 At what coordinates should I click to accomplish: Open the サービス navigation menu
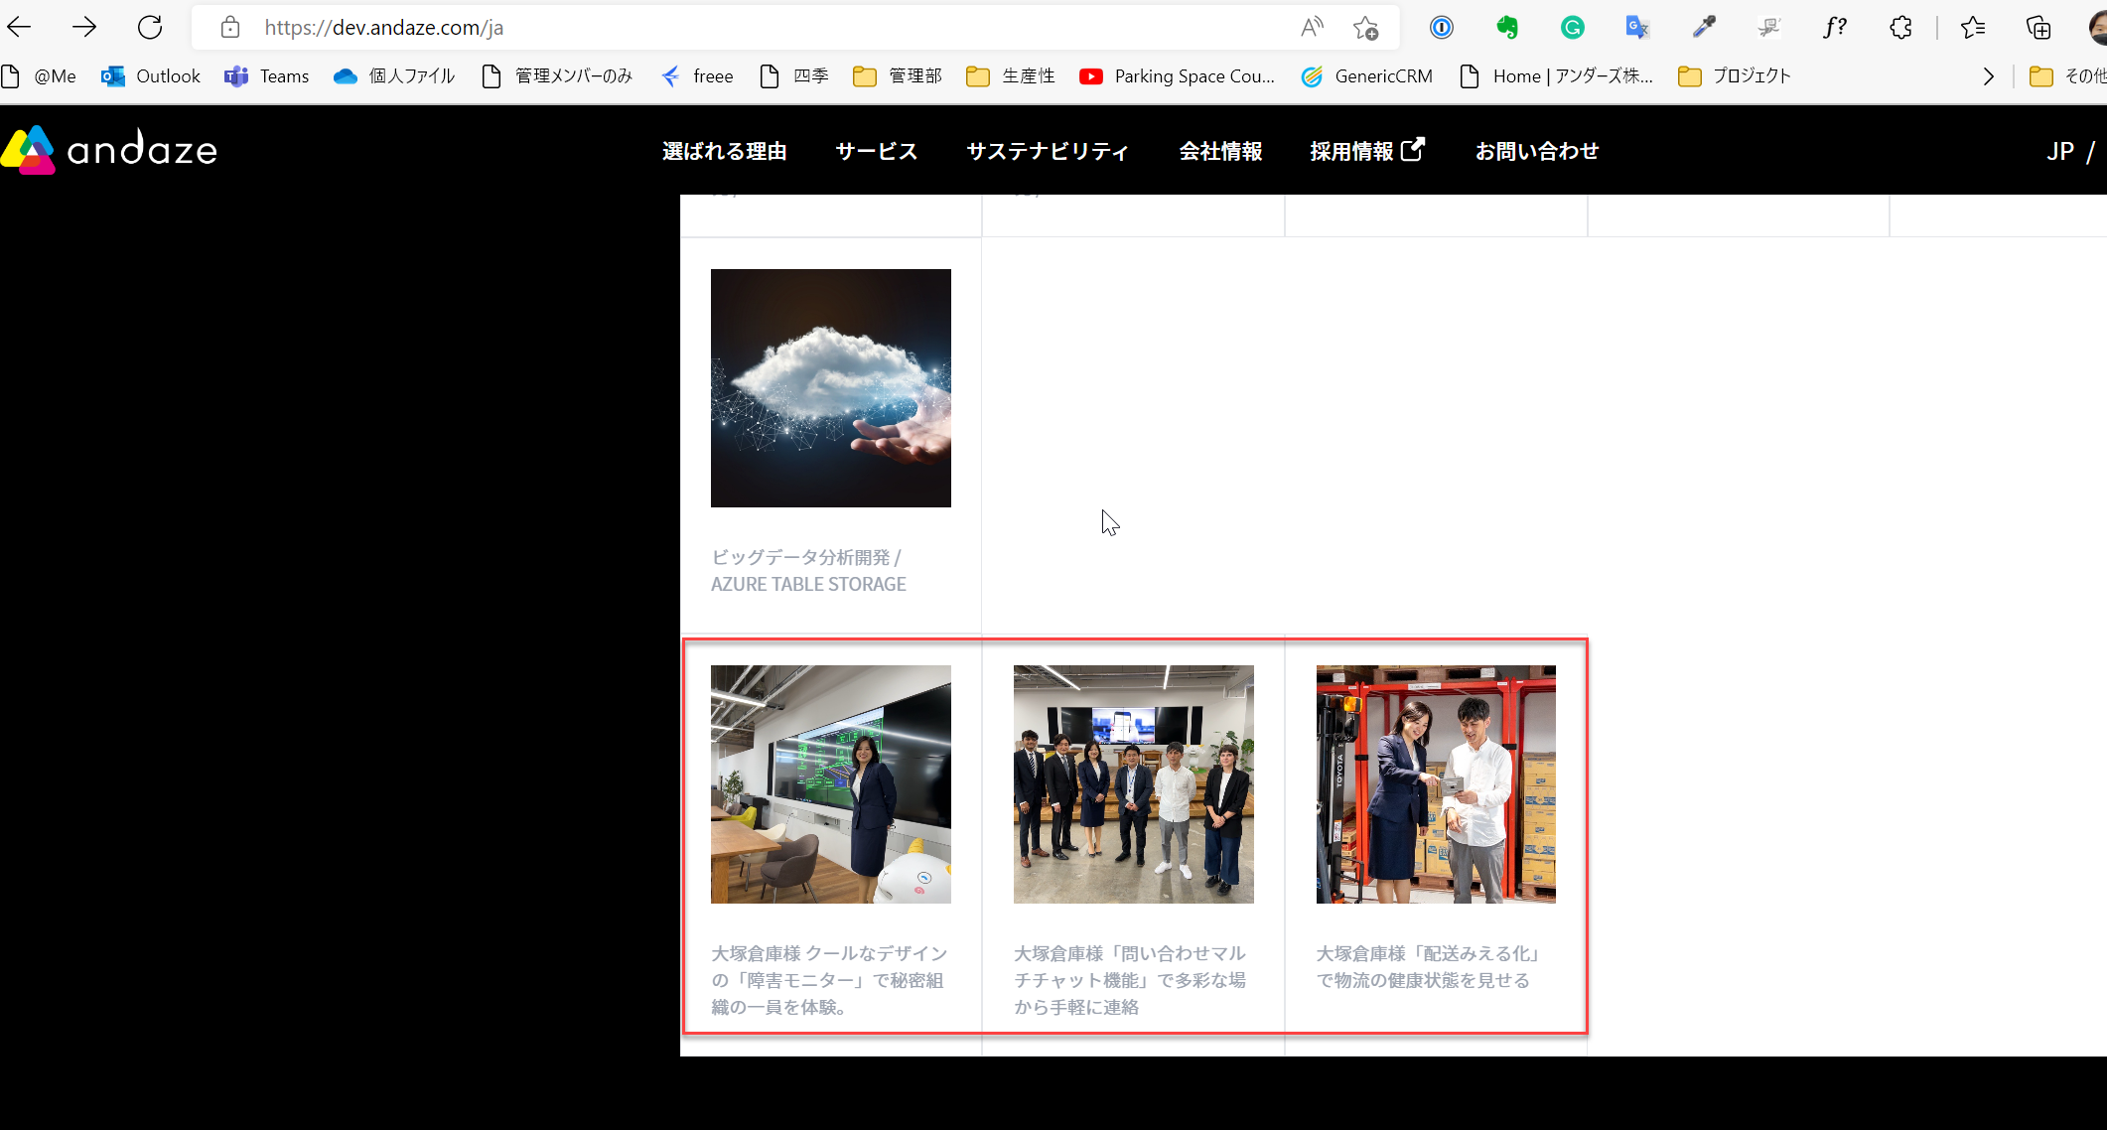tap(876, 151)
